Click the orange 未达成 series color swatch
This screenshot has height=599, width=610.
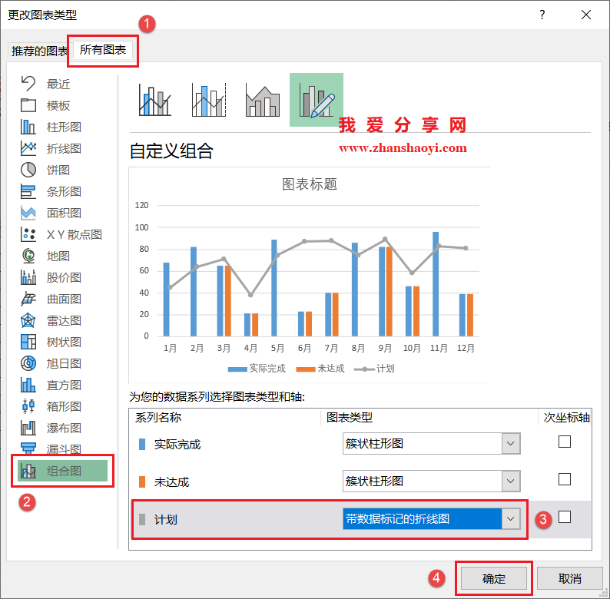click(x=142, y=482)
